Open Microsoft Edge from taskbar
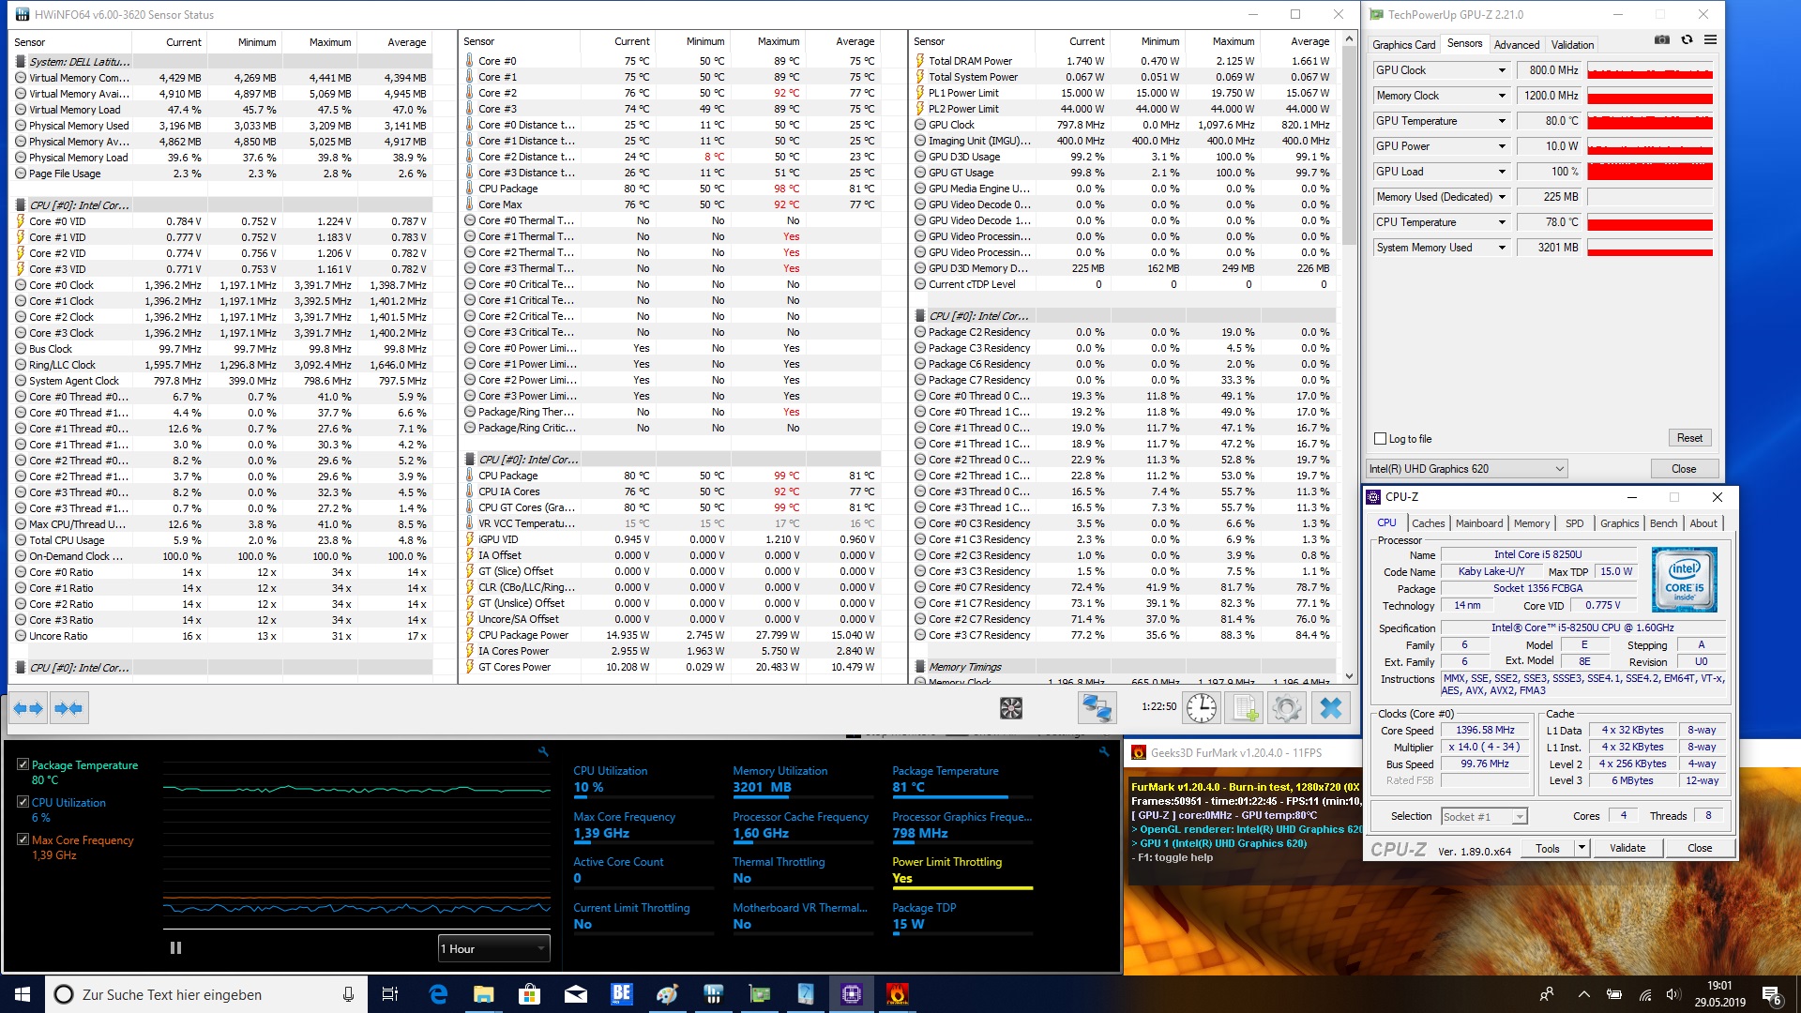 pos(438,994)
